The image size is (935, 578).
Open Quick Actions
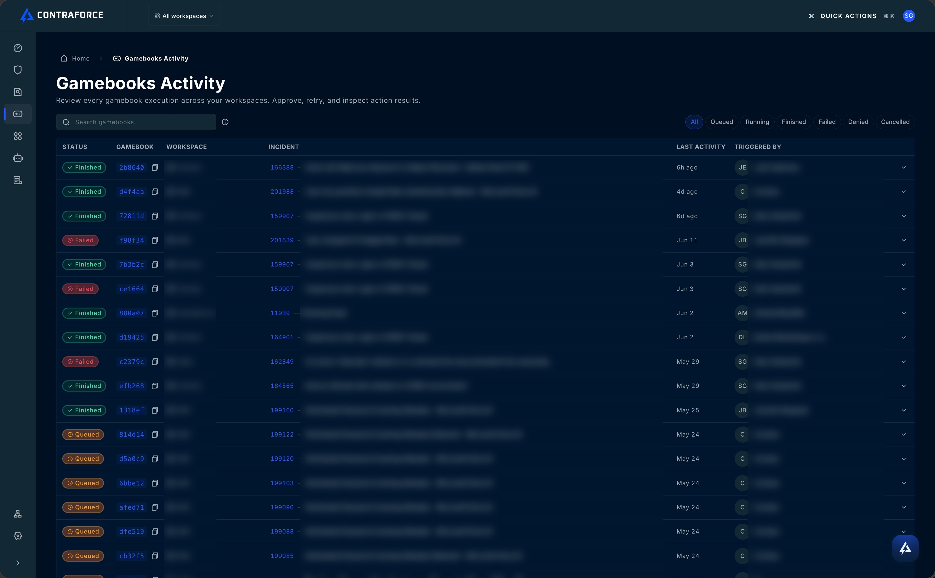[851, 16]
